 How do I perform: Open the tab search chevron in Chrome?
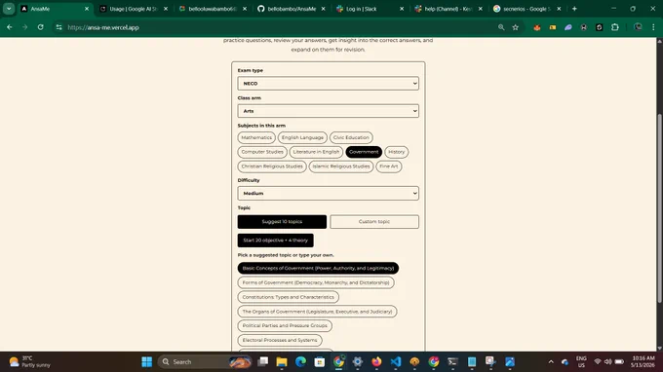tap(9, 9)
